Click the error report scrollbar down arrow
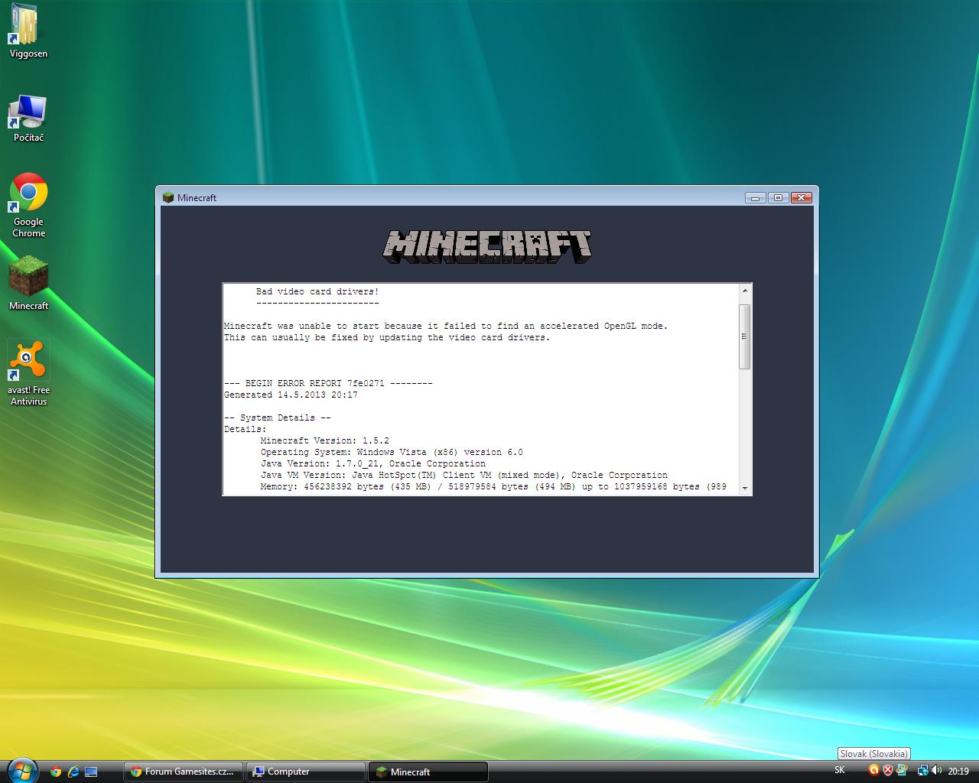This screenshot has width=979, height=783. (x=745, y=489)
